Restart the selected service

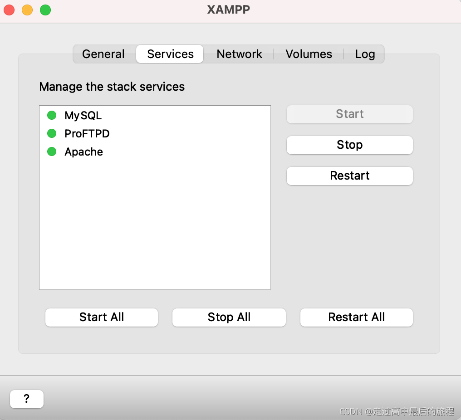[349, 176]
